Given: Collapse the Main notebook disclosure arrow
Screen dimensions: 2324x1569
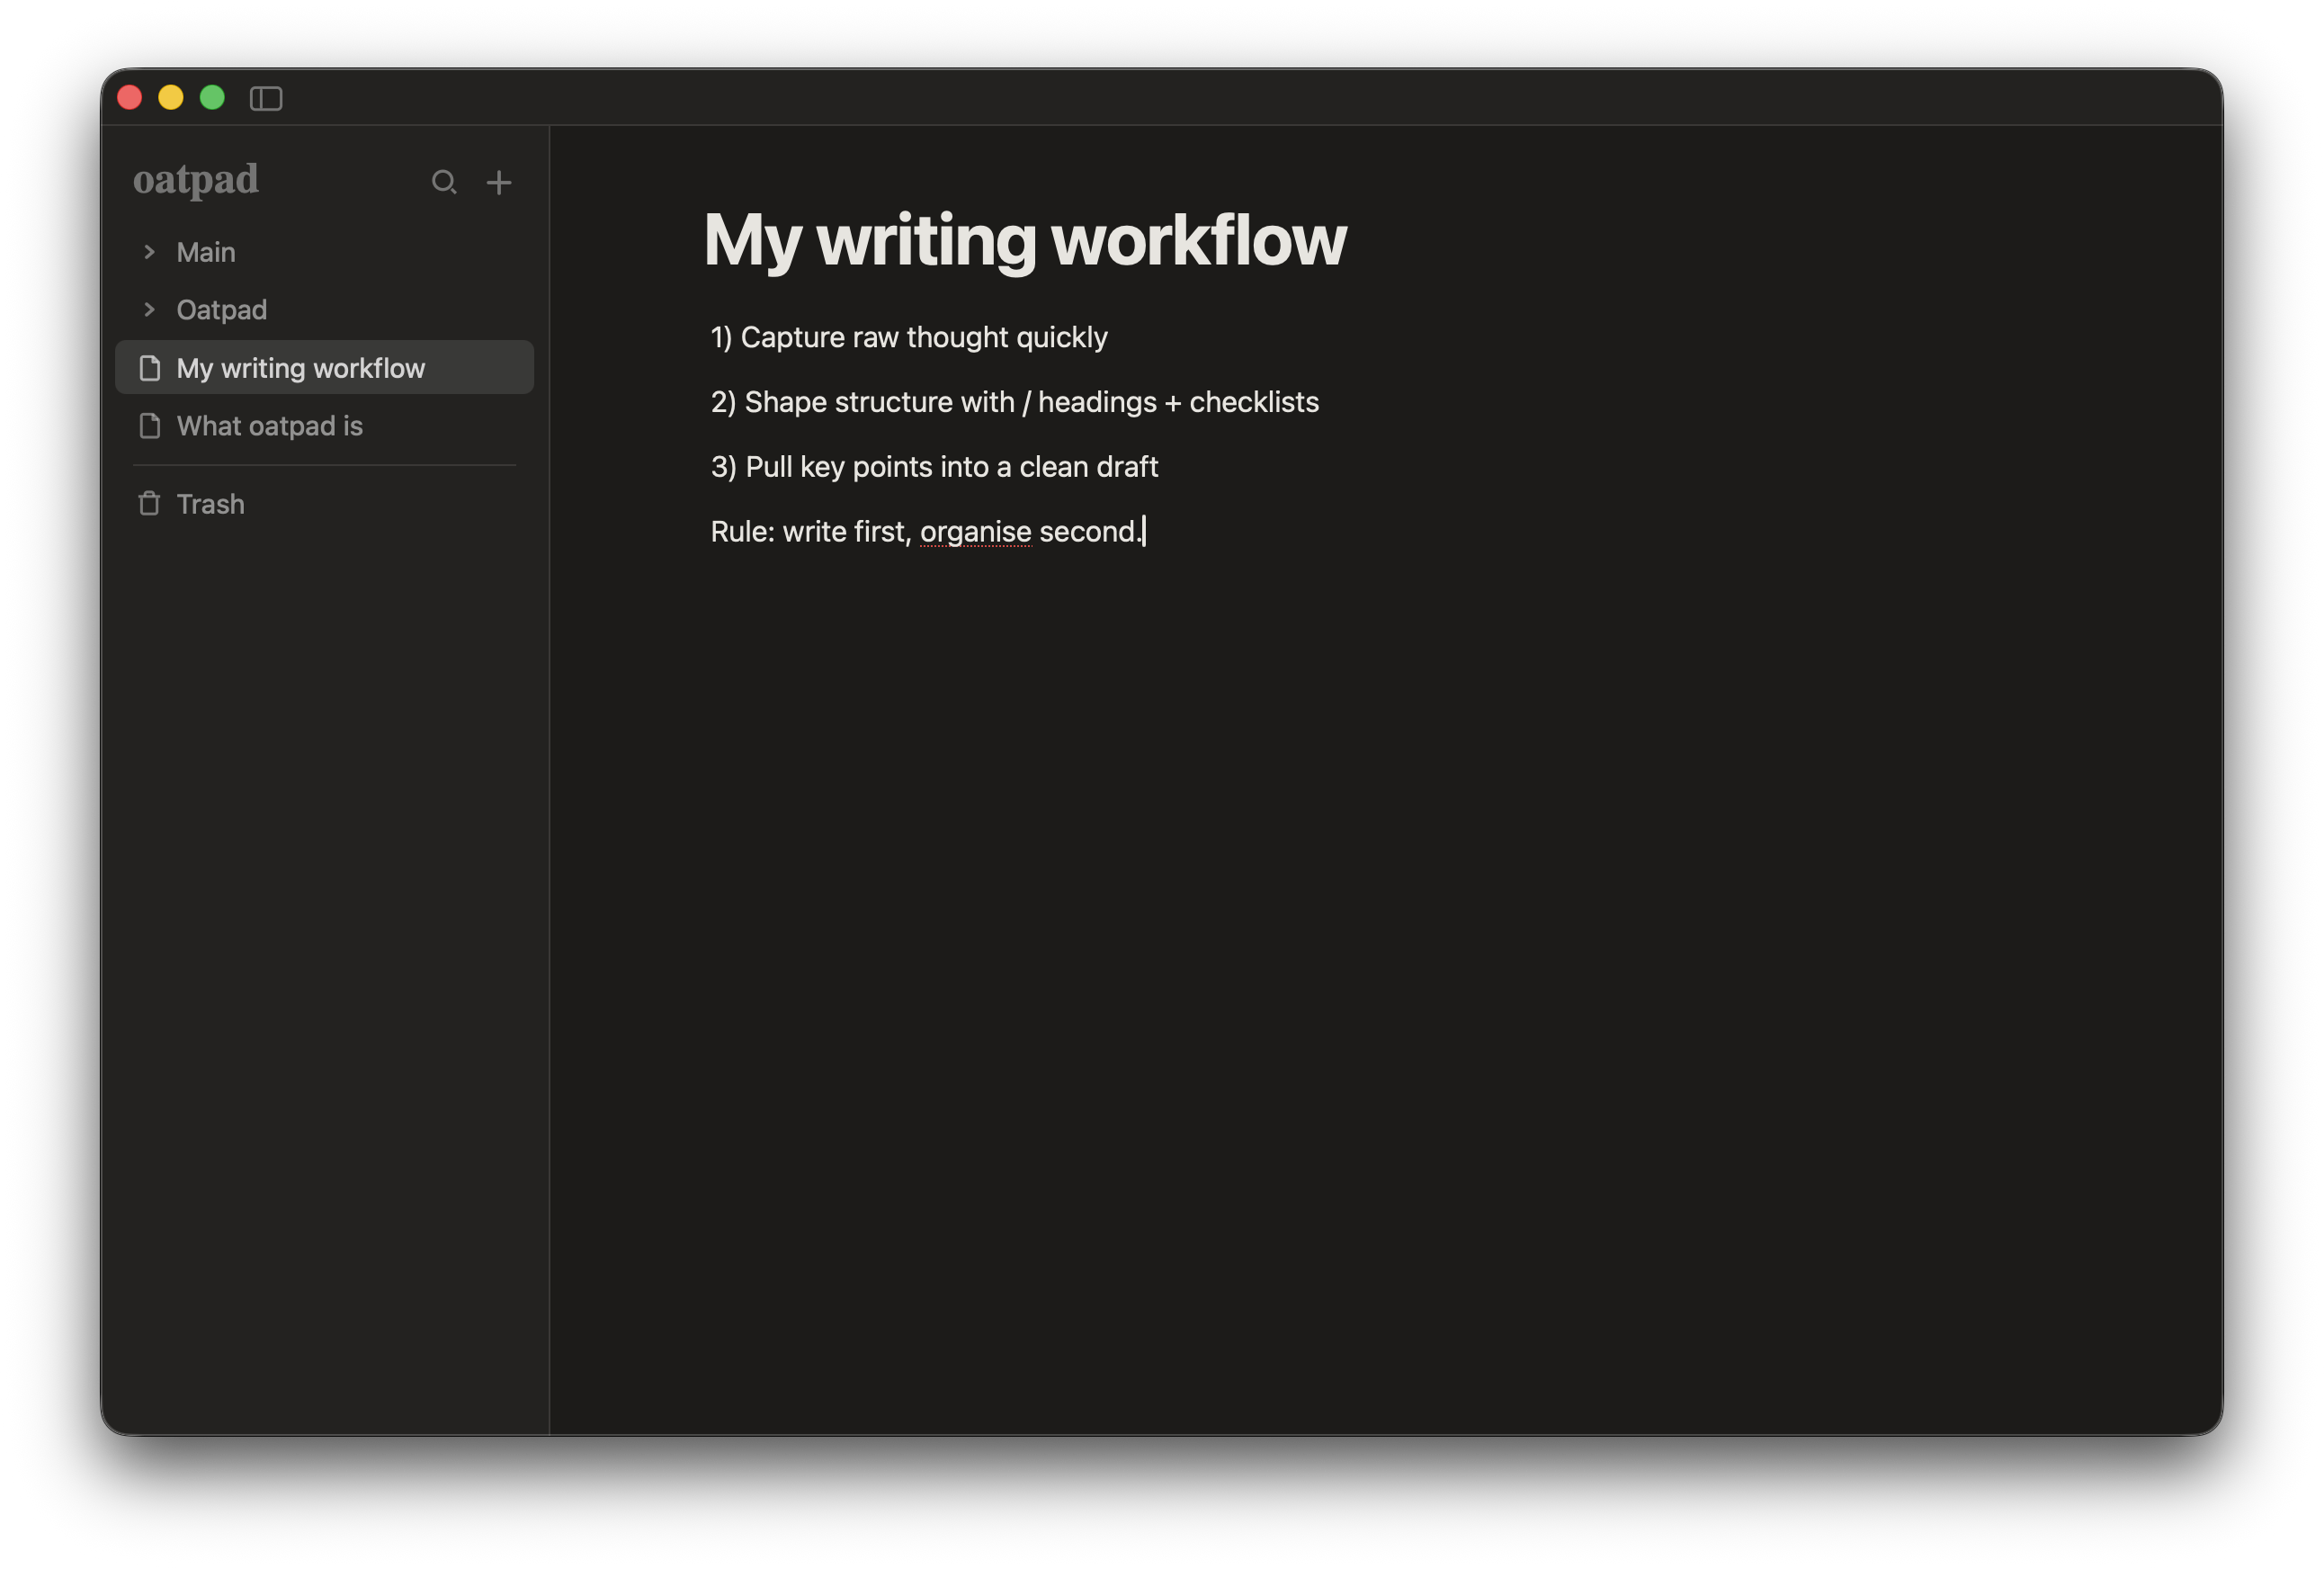Looking at the screenshot, I should click(x=148, y=252).
